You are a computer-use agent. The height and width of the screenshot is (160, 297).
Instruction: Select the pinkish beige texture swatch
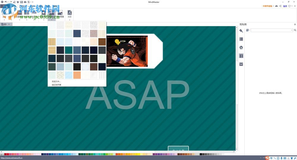click(x=94, y=34)
